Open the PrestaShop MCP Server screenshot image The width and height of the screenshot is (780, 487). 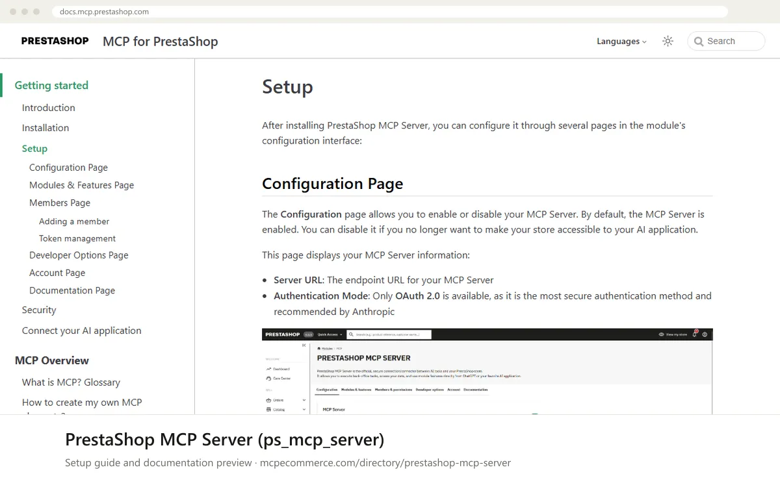point(487,371)
